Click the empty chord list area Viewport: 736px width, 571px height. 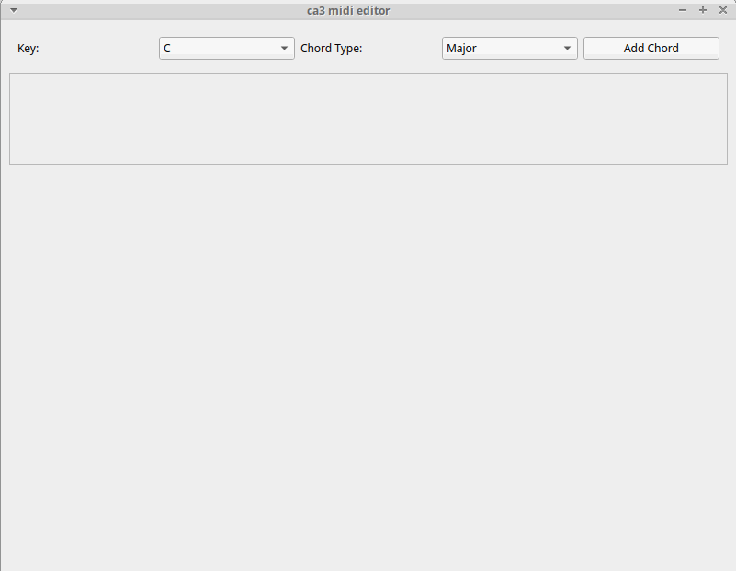368,119
